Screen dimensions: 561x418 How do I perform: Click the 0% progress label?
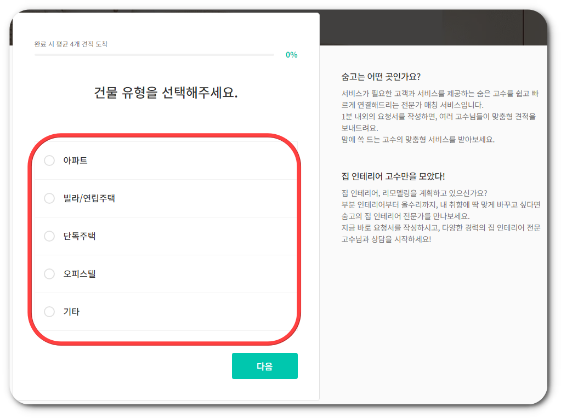coord(292,55)
